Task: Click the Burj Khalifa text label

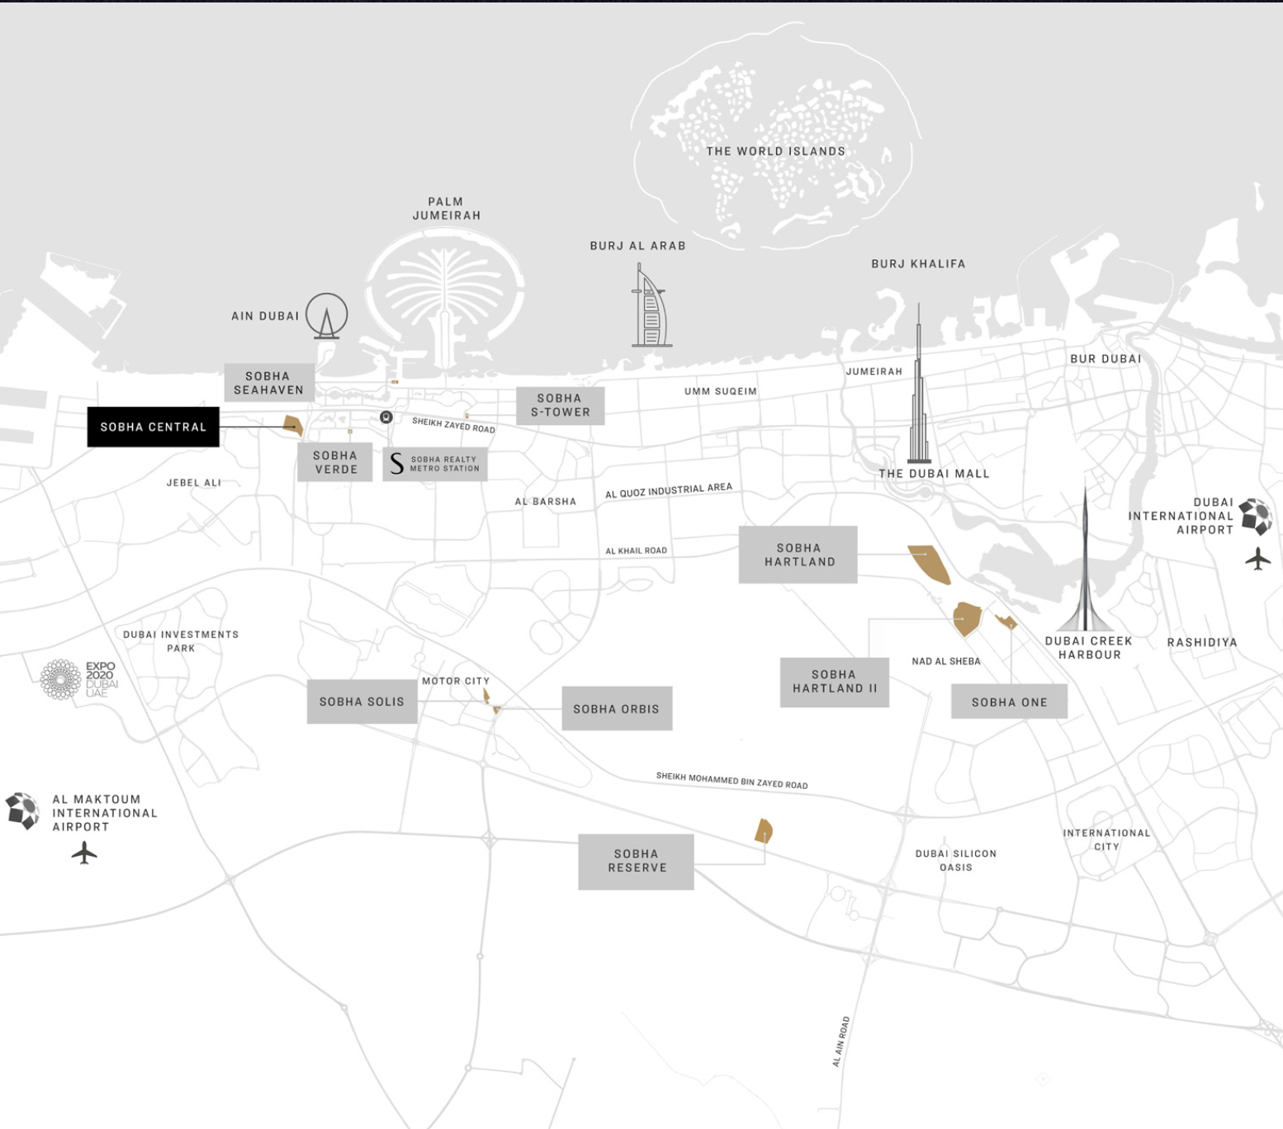Action: pos(918,264)
